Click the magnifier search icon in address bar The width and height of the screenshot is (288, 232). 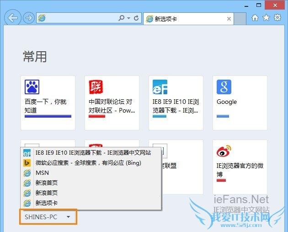[122, 18]
